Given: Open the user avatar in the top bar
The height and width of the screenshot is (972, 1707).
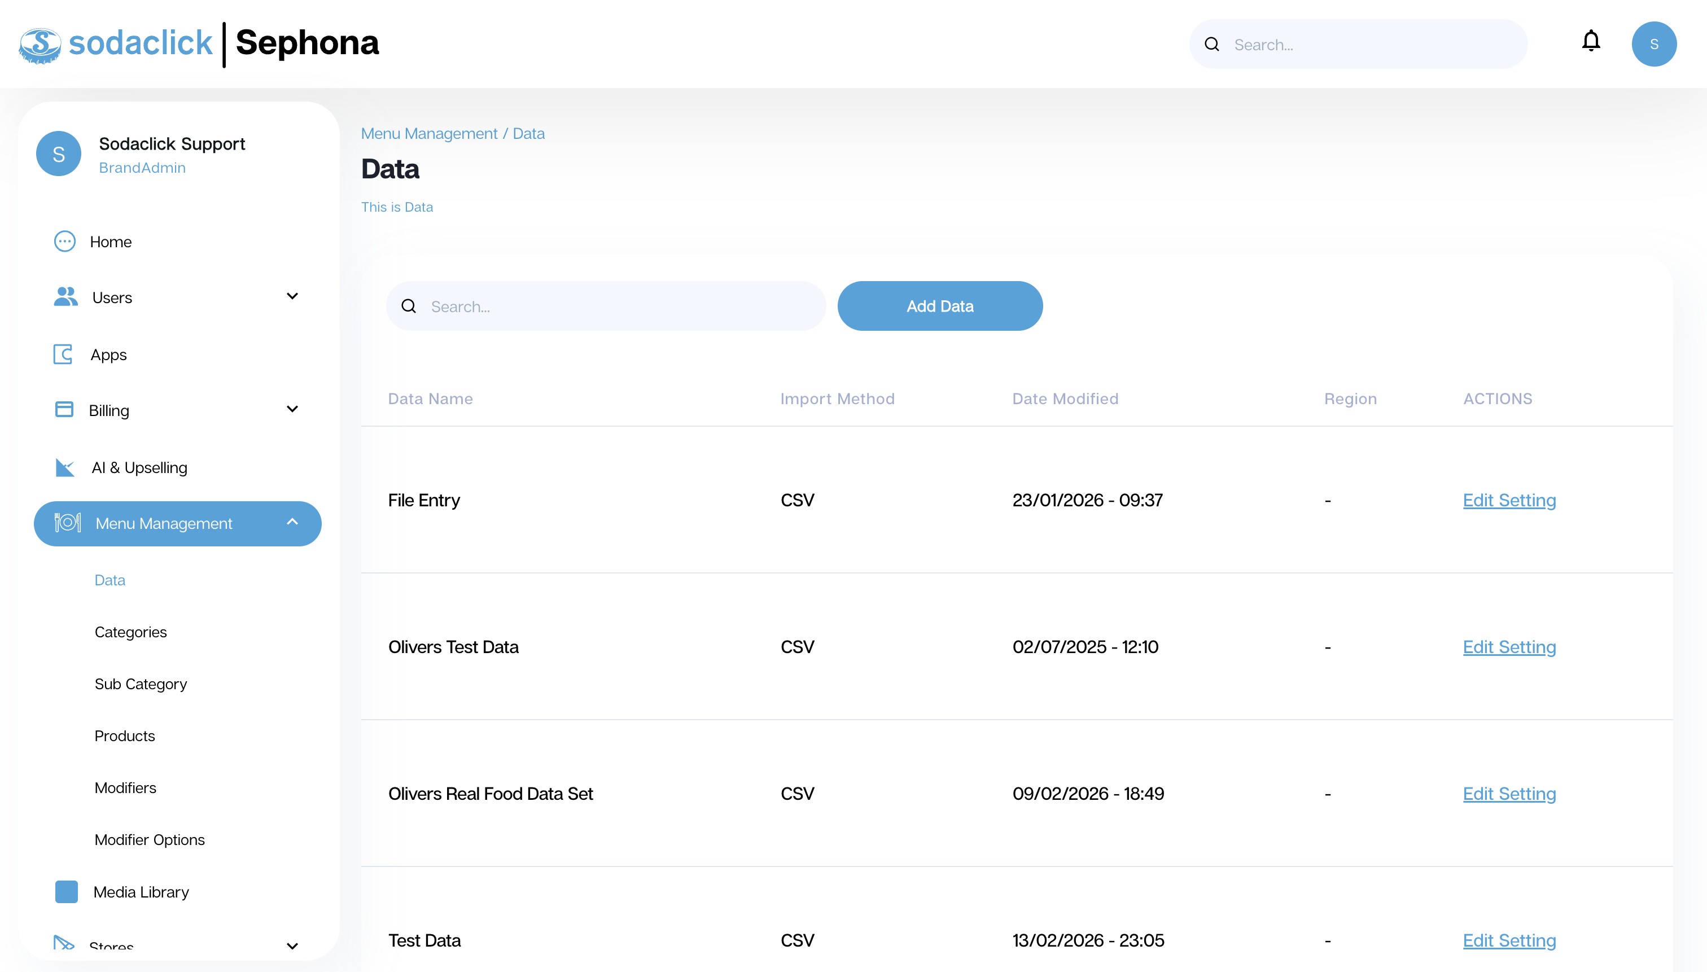Looking at the screenshot, I should pyautogui.click(x=1653, y=44).
